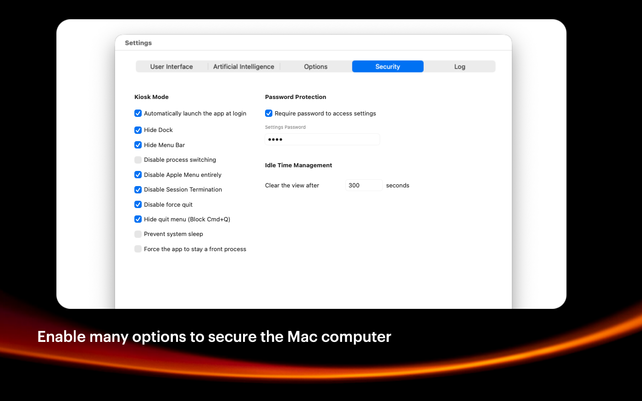
Task: Focus the idle time seconds field
Action: [364, 185]
